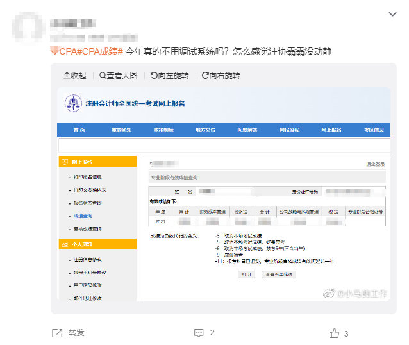Image resolution: width=409 pixels, height=345 pixels.
Task: Open 打印报名信息 in the sidebar
Action: click(88, 177)
